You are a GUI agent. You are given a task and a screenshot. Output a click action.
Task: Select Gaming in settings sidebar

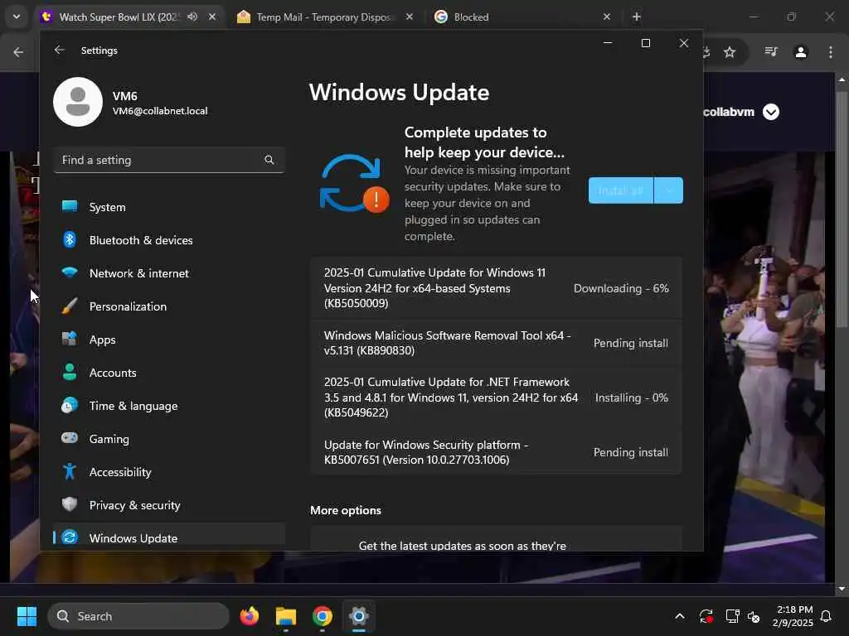[x=169, y=439]
